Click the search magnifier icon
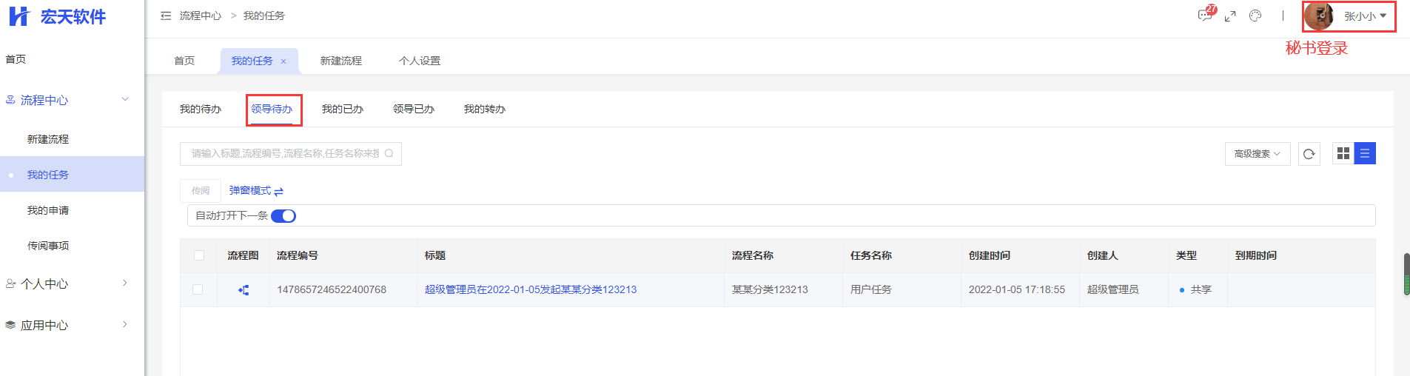Viewport: 1410px width, 376px height. 389,154
